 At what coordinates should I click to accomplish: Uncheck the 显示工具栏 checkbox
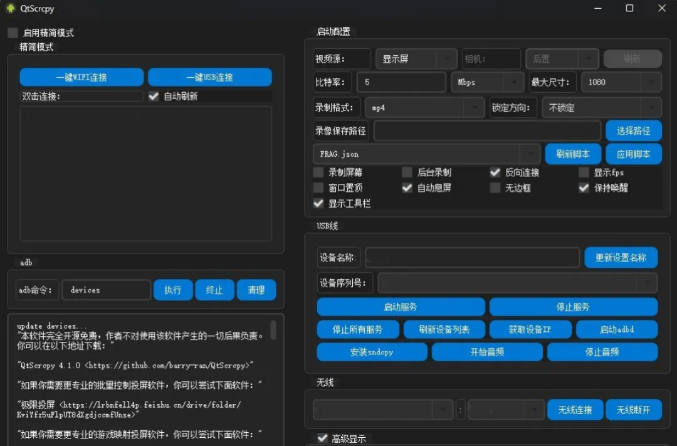(x=318, y=203)
